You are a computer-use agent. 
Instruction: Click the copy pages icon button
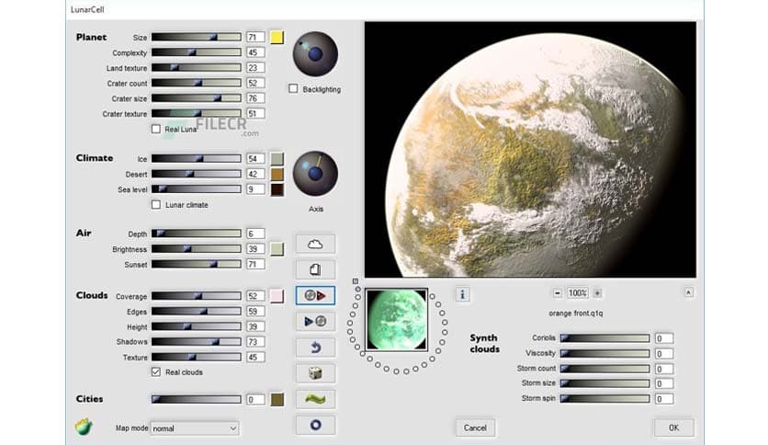[x=315, y=269]
